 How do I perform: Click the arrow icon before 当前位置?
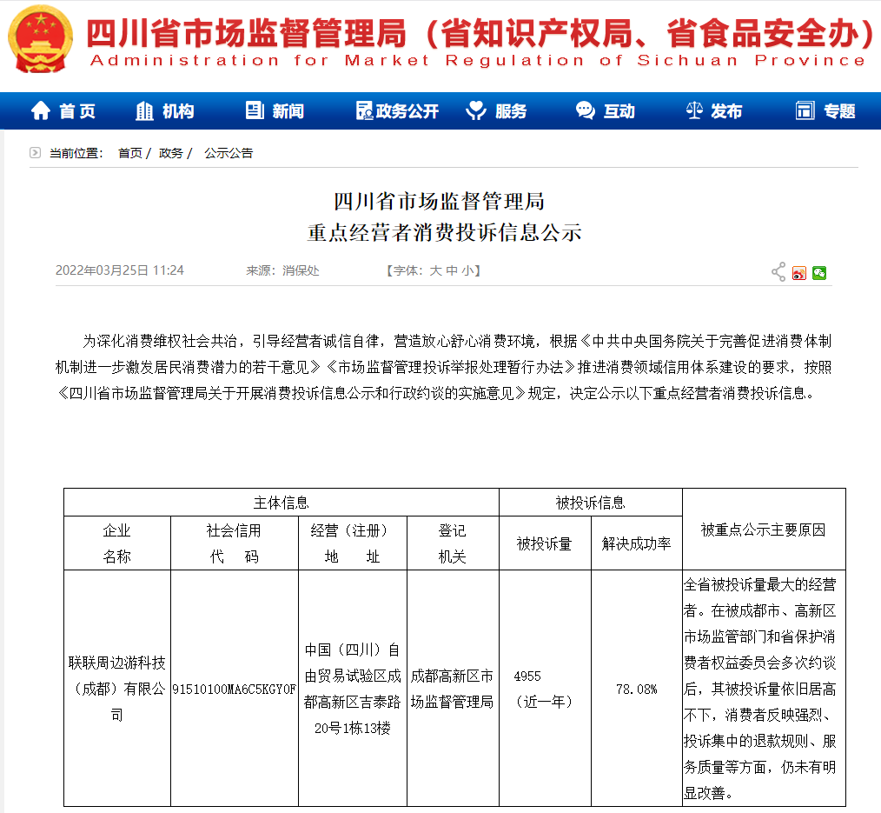pyautogui.click(x=35, y=153)
